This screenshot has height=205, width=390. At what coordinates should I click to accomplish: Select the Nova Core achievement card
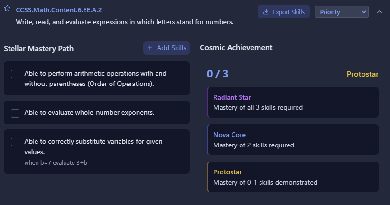tap(293, 139)
